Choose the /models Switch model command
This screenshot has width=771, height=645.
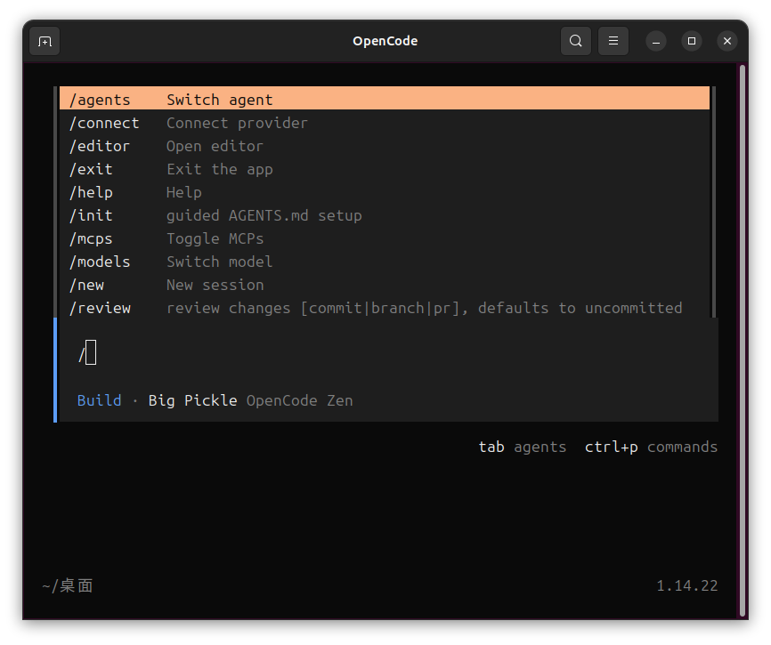coord(385,262)
